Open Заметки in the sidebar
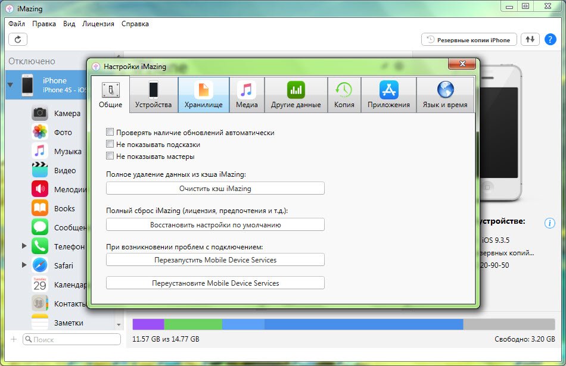Screen dimensions: 566x366 click(58, 323)
